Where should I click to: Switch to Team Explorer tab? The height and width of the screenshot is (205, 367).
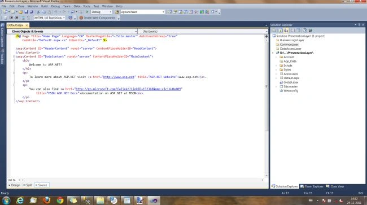click(x=312, y=186)
